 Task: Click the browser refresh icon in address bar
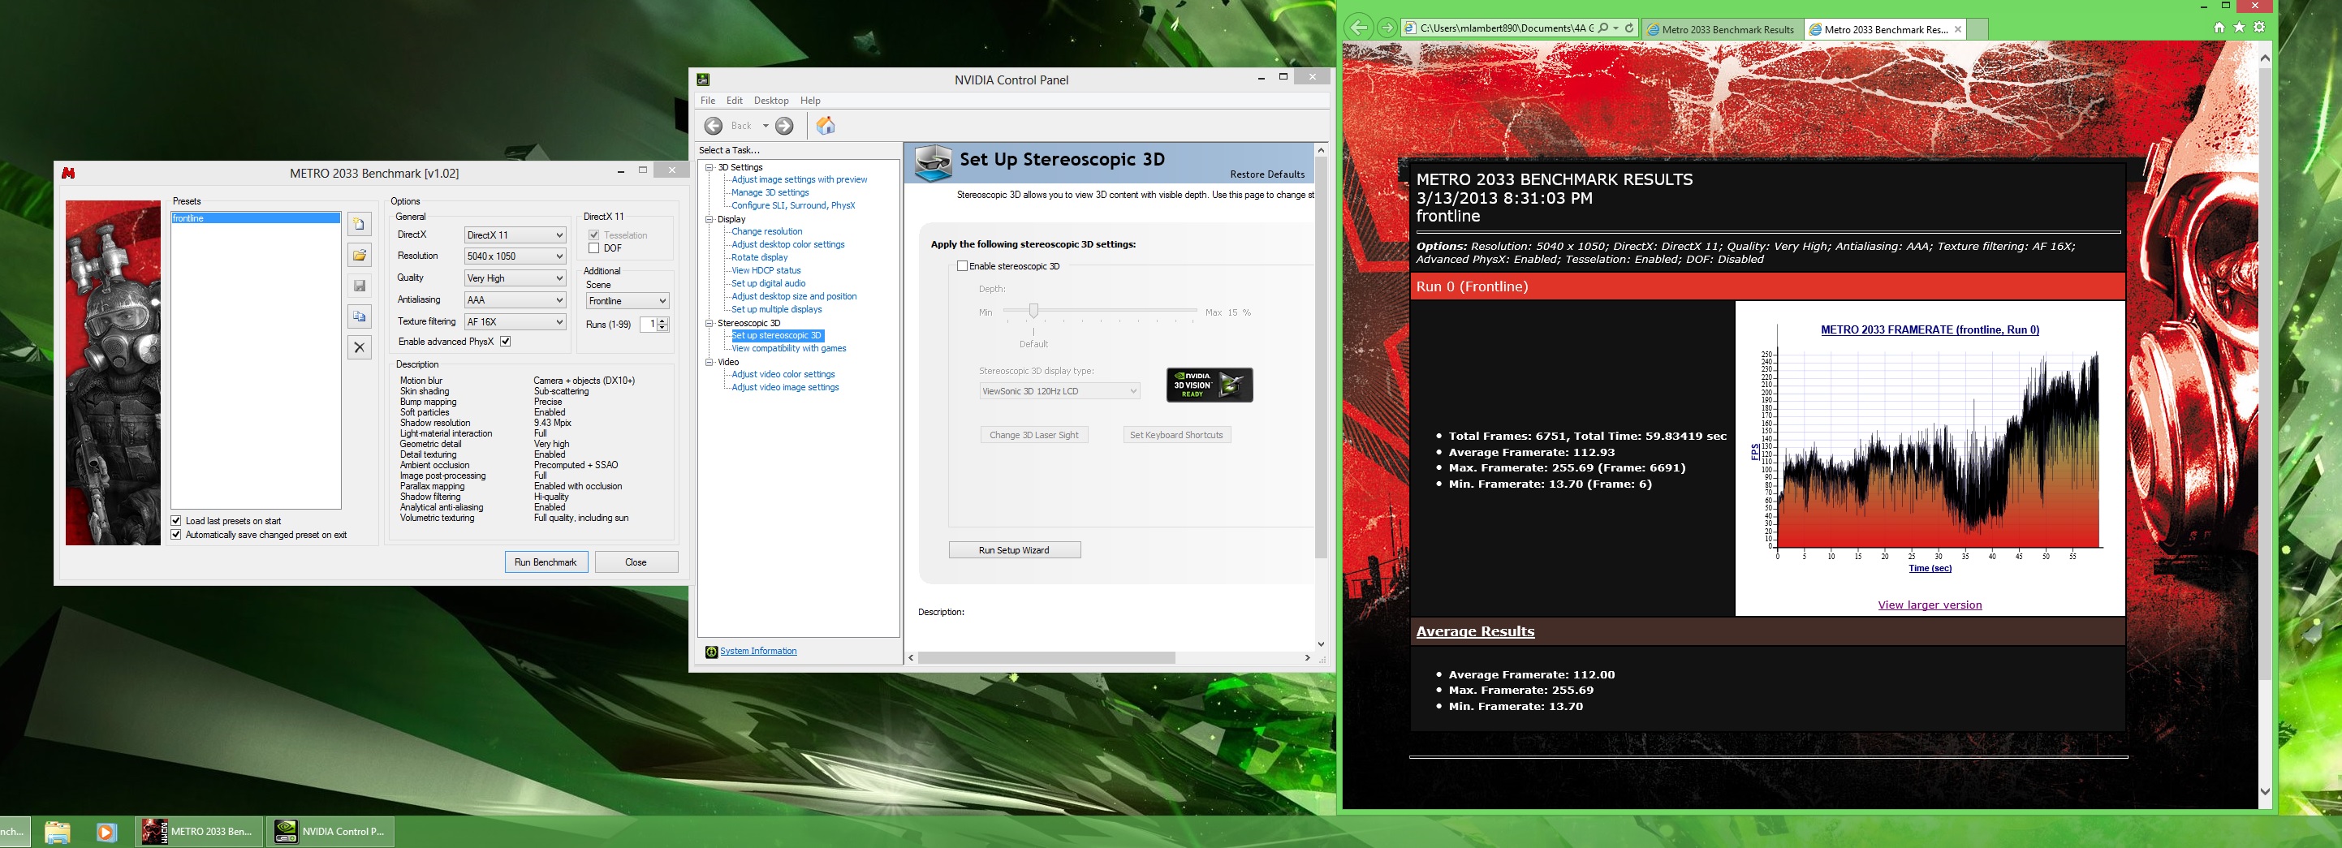click(x=1628, y=28)
